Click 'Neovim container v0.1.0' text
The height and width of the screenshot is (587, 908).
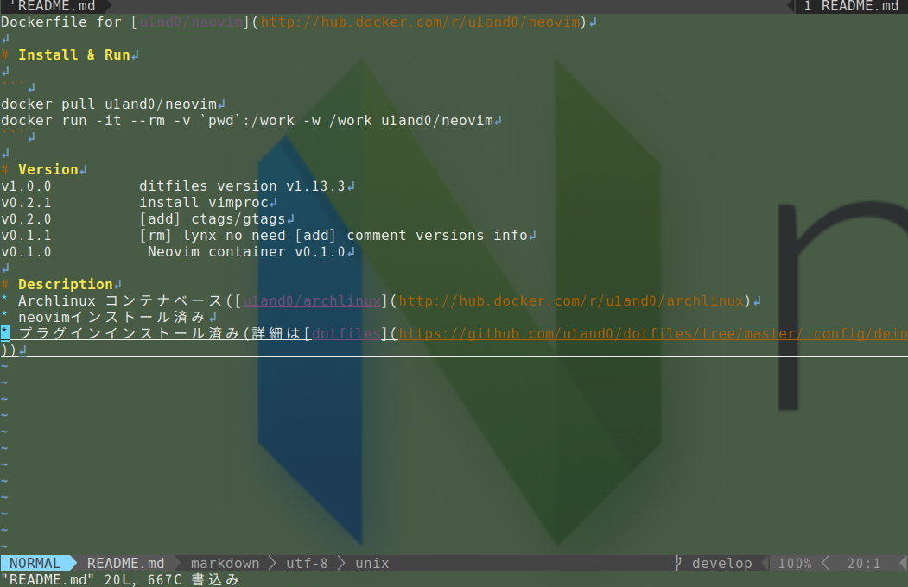(247, 252)
